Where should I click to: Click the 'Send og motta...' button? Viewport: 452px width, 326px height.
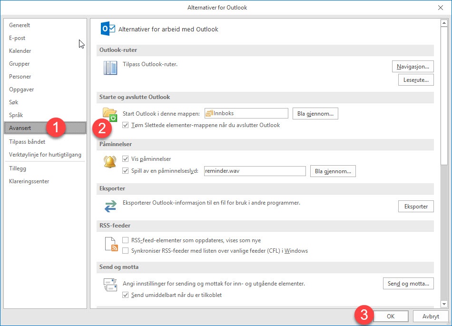tap(408, 284)
